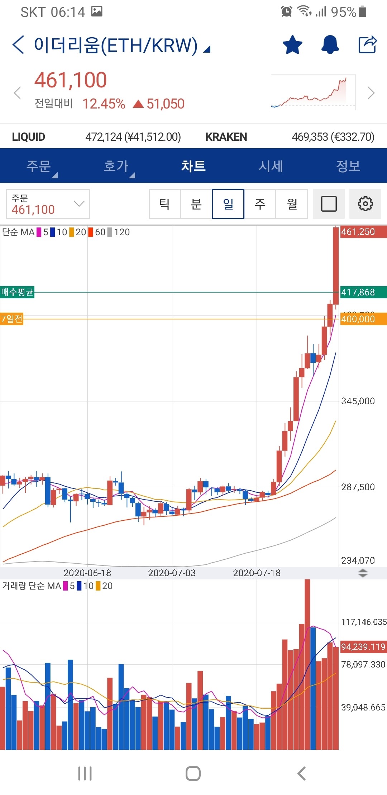Viewport: 387px width, 795px height.
Task: Open the 주문 461,100 dropdown
Action: [x=48, y=204]
